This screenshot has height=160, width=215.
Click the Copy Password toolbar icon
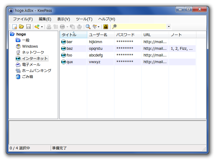[56, 26]
